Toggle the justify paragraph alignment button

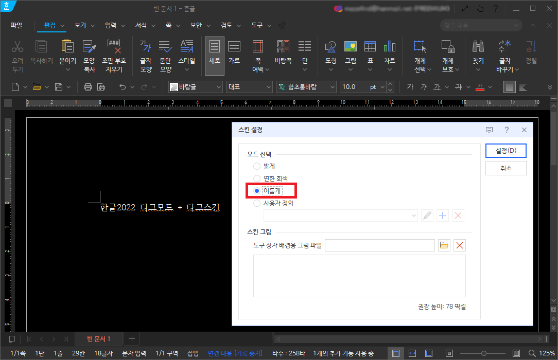510,87
